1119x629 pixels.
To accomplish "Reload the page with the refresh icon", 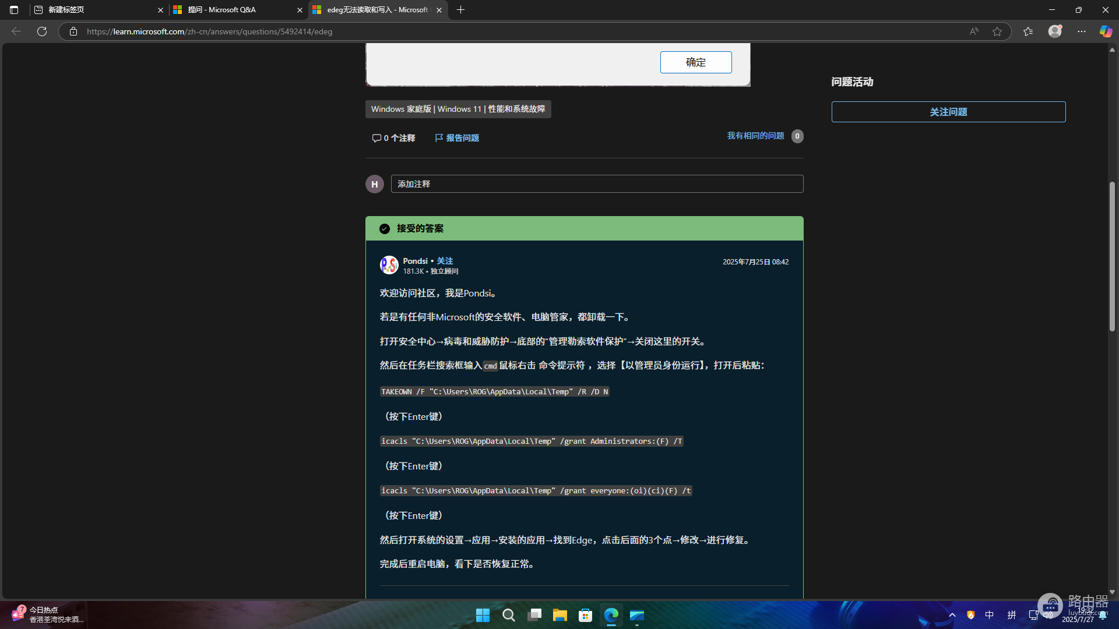I will click(42, 31).
